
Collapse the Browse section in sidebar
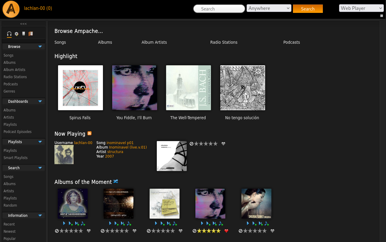coord(40,46)
